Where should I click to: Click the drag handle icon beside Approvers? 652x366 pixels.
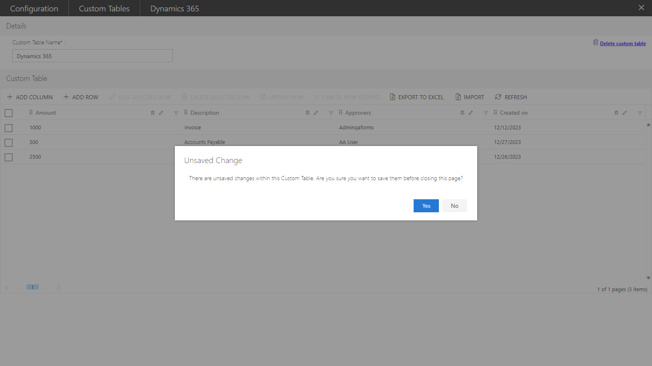[341, 112]
